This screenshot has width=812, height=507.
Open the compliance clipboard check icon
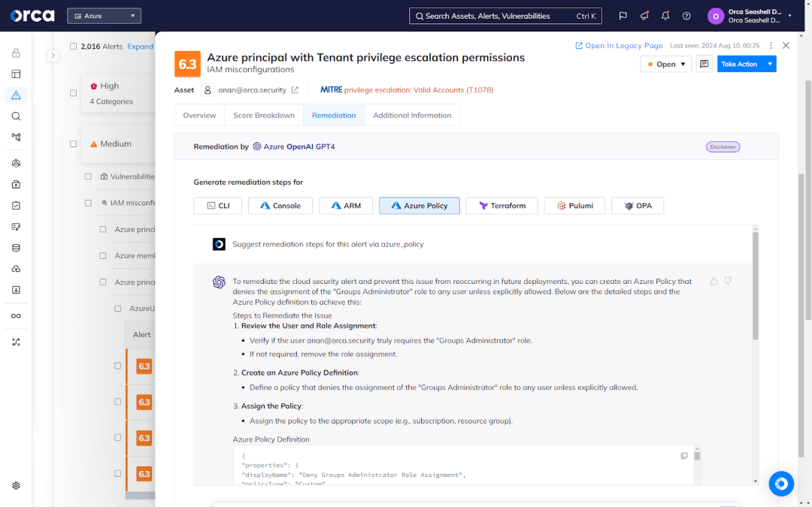point(16,206)
